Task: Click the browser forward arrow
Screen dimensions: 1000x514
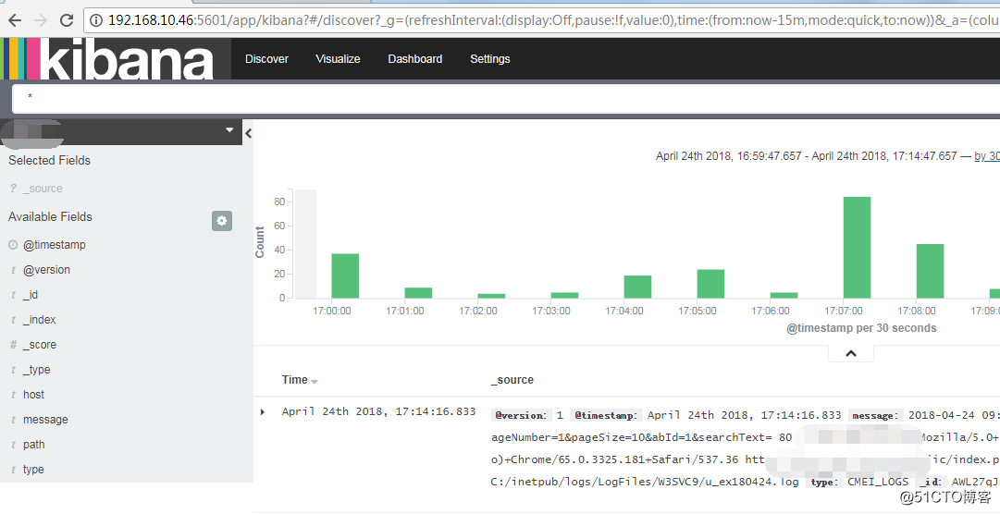Action: pyautogui.click(x=40, y=20)
